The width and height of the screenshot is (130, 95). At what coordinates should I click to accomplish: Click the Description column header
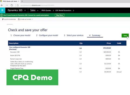14,43
